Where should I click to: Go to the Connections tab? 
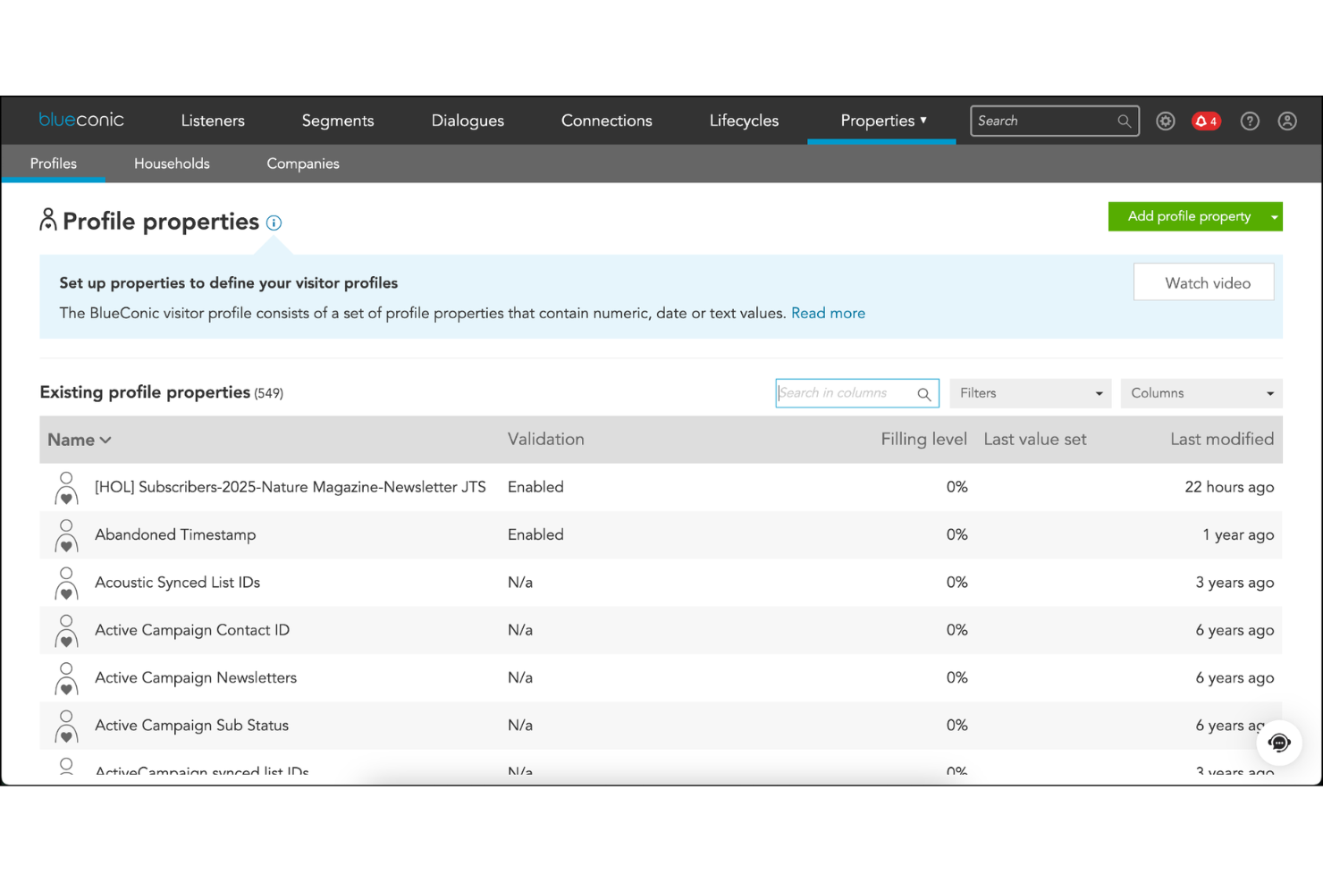(607, 121)
